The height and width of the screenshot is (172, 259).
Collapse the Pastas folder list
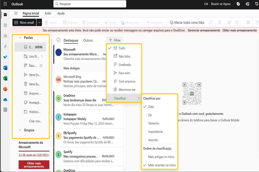(20, 37)
